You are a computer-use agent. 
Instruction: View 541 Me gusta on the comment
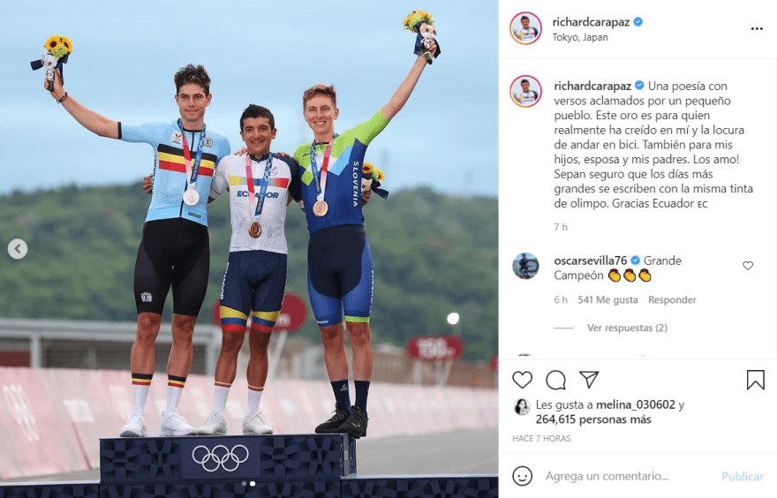607,300
